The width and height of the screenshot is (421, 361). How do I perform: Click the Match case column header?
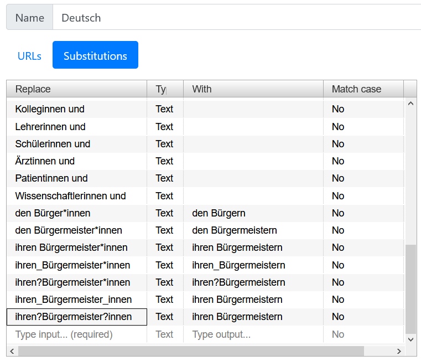pyautogui.click(x=363, y=89)
